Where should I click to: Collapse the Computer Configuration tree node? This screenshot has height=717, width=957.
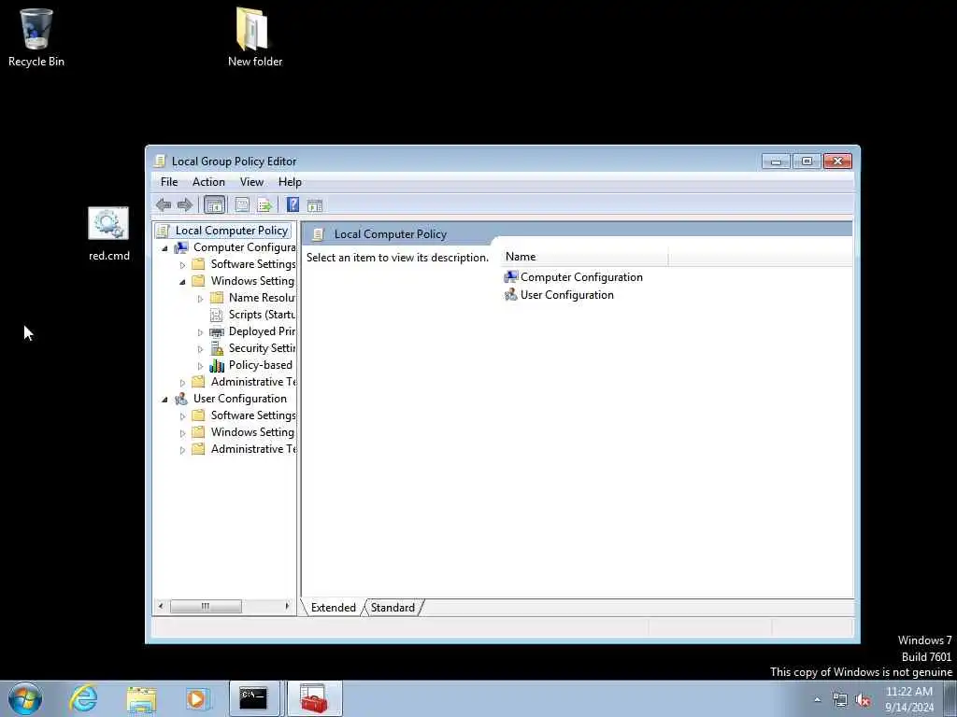click(x=164, y=248)
